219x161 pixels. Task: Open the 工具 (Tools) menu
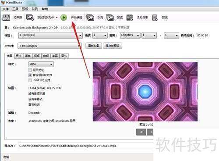[15, 9]
